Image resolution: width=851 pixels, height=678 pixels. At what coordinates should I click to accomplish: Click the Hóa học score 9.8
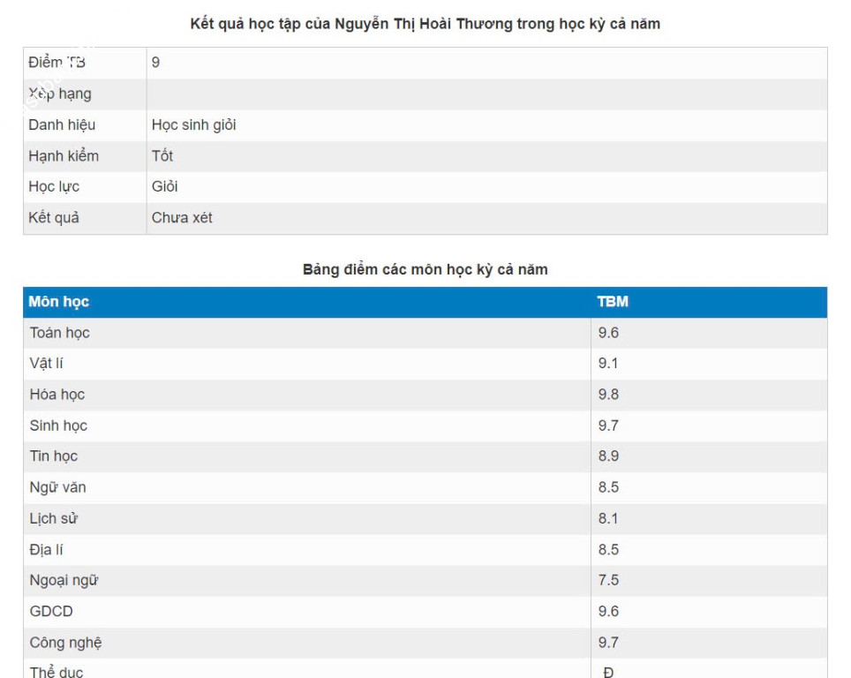pos(608,395)
